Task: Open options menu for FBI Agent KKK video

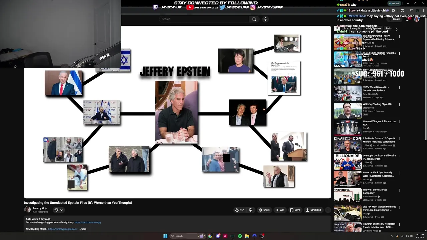Action: (x=399, y=122)
